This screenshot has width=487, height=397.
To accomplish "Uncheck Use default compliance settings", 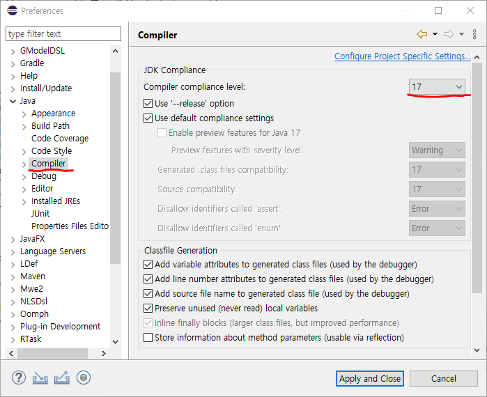I will pyautogui.click(x=148, y=118).
